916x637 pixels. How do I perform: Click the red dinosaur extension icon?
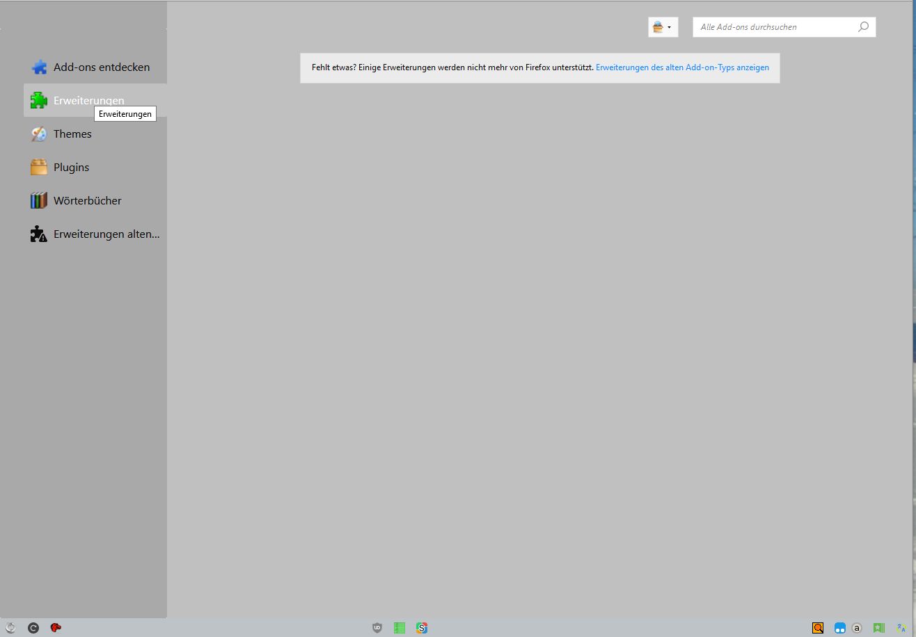pyautogui.click(x=56, y=628)
